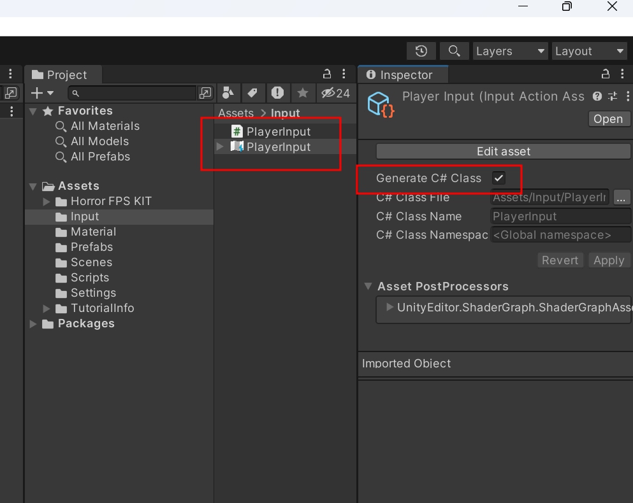This screenshot has width=633, height=503.
Task: Select the Material folder
Action: 93,232
